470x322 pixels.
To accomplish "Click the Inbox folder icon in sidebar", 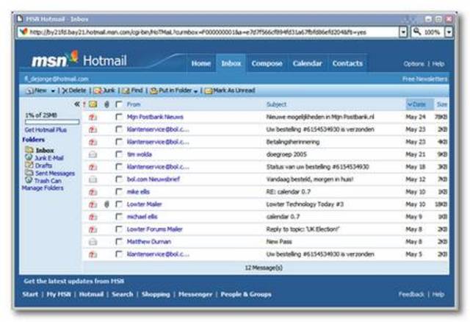I will click(x=29, y=149).
